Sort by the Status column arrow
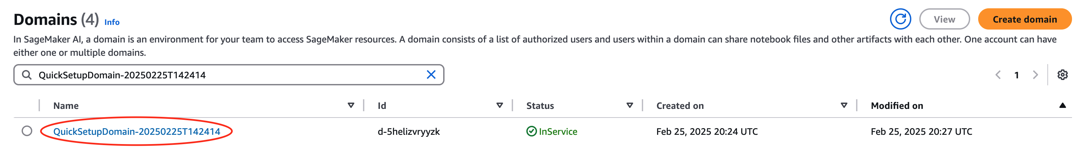The image size is (1080, 168). coord(629,105)
